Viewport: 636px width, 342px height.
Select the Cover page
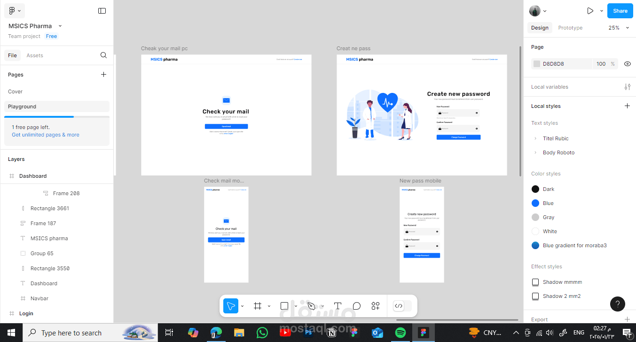point(16,91)
